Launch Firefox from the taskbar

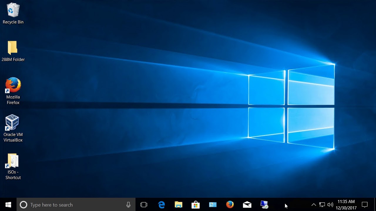tap(230, 205)
